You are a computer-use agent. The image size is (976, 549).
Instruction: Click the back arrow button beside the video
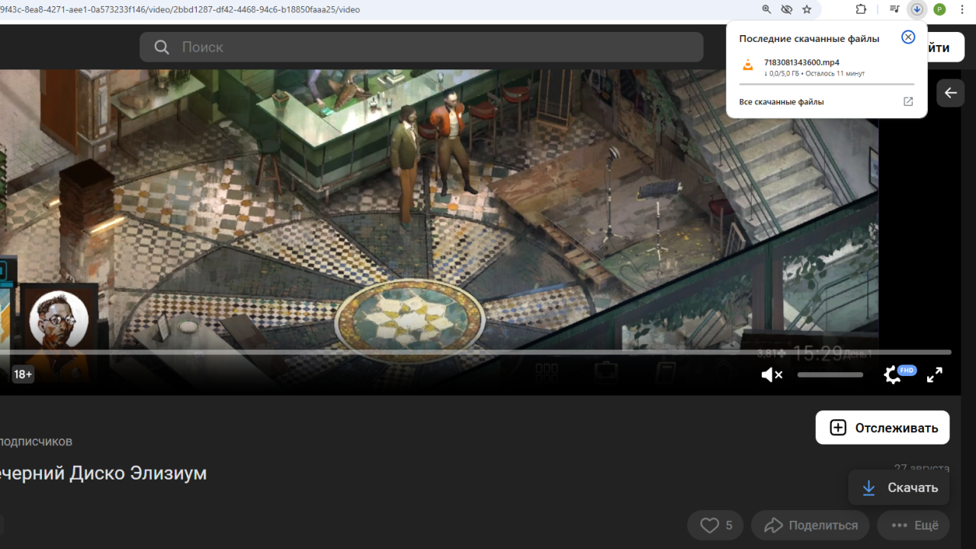click(950, 93)
